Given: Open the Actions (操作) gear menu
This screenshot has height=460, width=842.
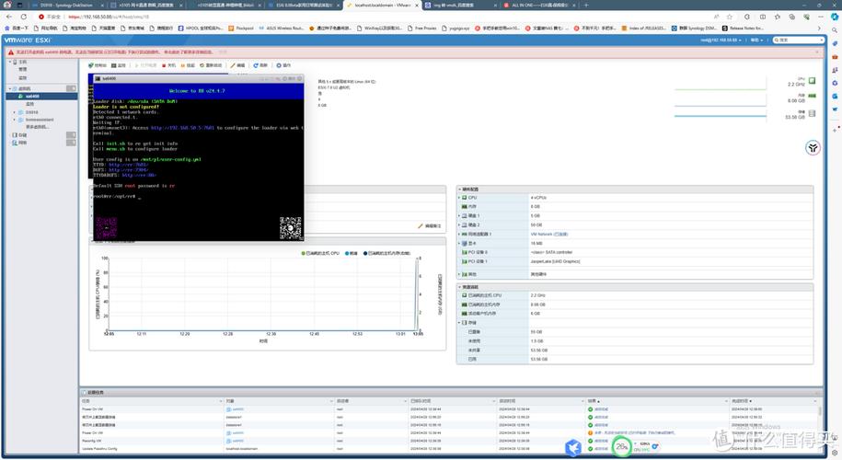Looking at the screenshot, I should (284, 65).
